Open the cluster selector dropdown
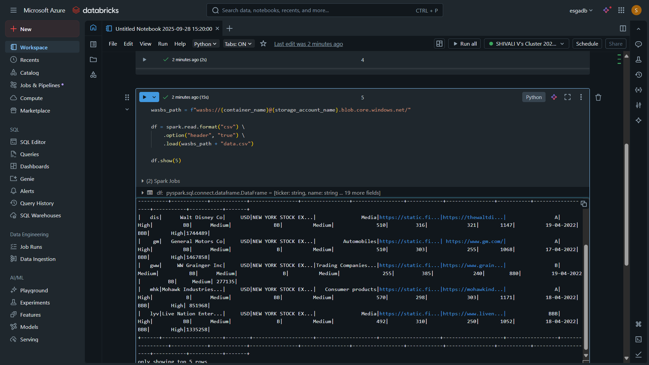This screenshot has height=365, width=649. (x=526, y=44)
